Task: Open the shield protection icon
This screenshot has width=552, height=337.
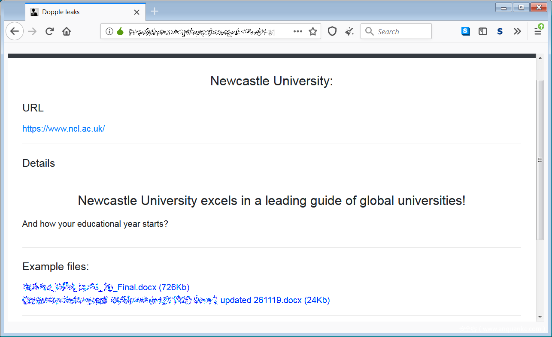Action: click(x=332, y=31)
